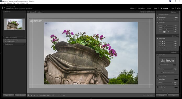Click the Preview panel photo thumbnail
This screenshot has width=182, height=99.
pos(14,24)
